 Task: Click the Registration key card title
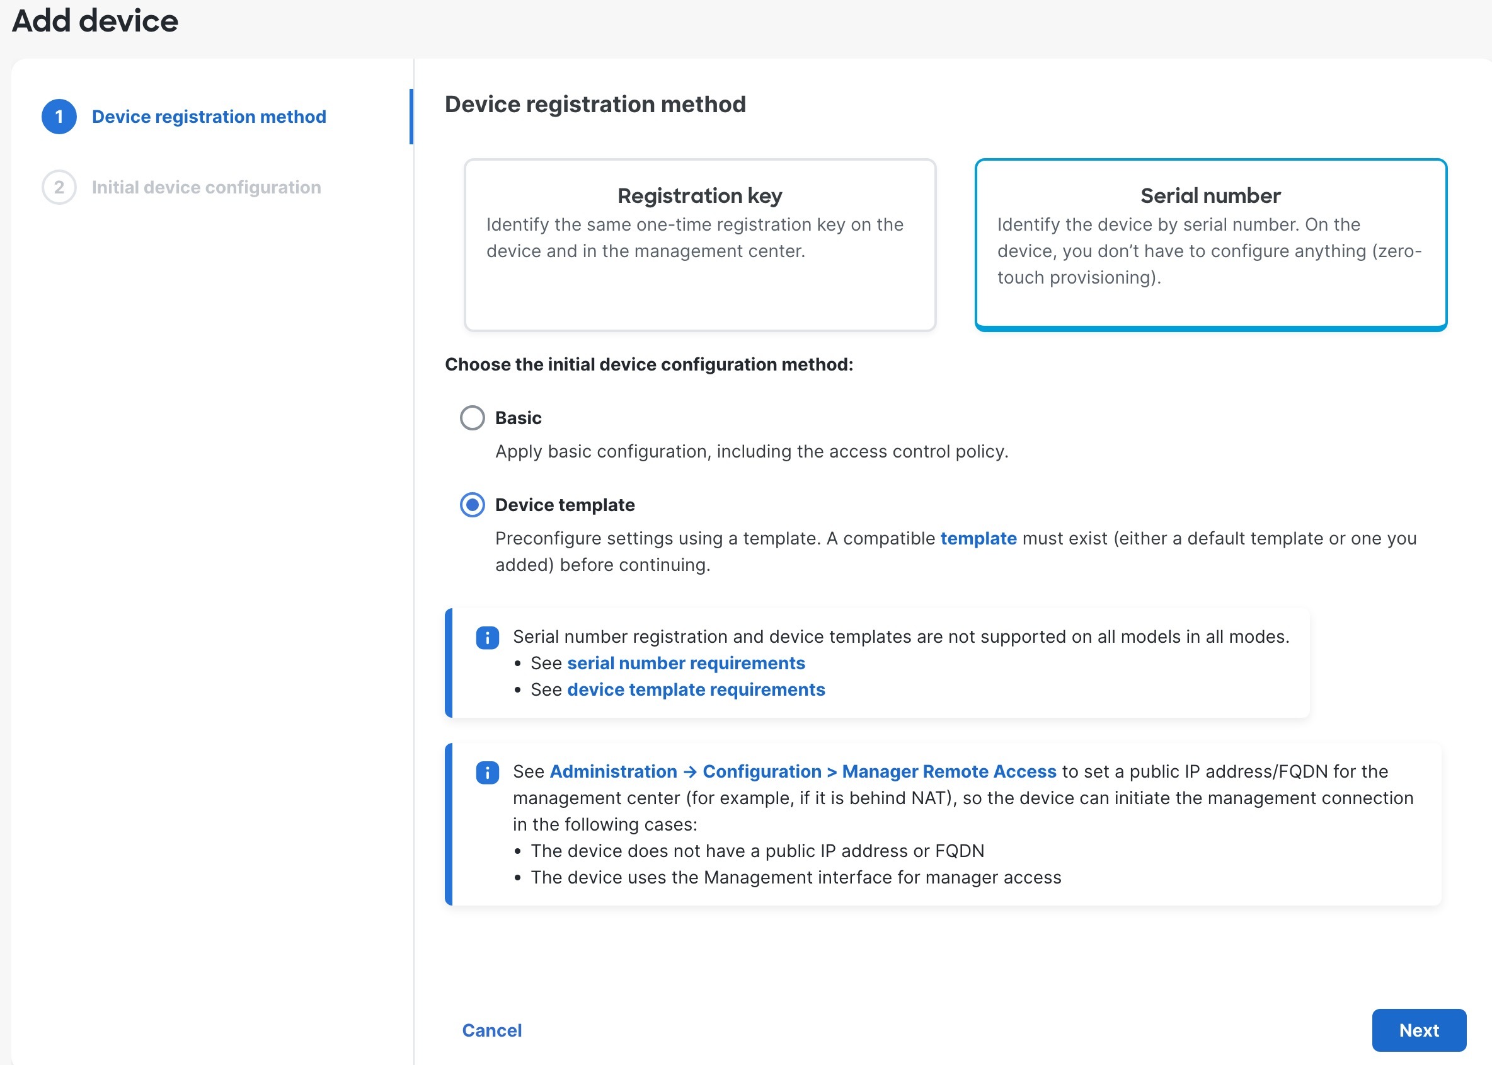[699, 195]
